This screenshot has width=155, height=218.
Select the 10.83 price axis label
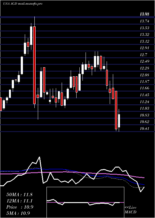(x=145, y=115)
